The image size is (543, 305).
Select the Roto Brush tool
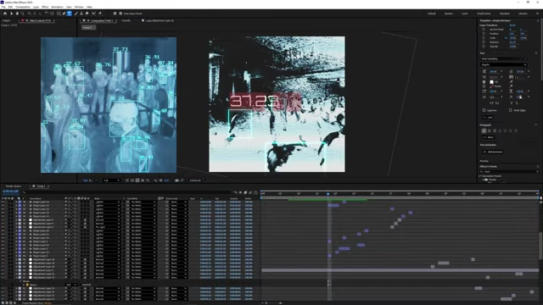click(x=93, y=14)
